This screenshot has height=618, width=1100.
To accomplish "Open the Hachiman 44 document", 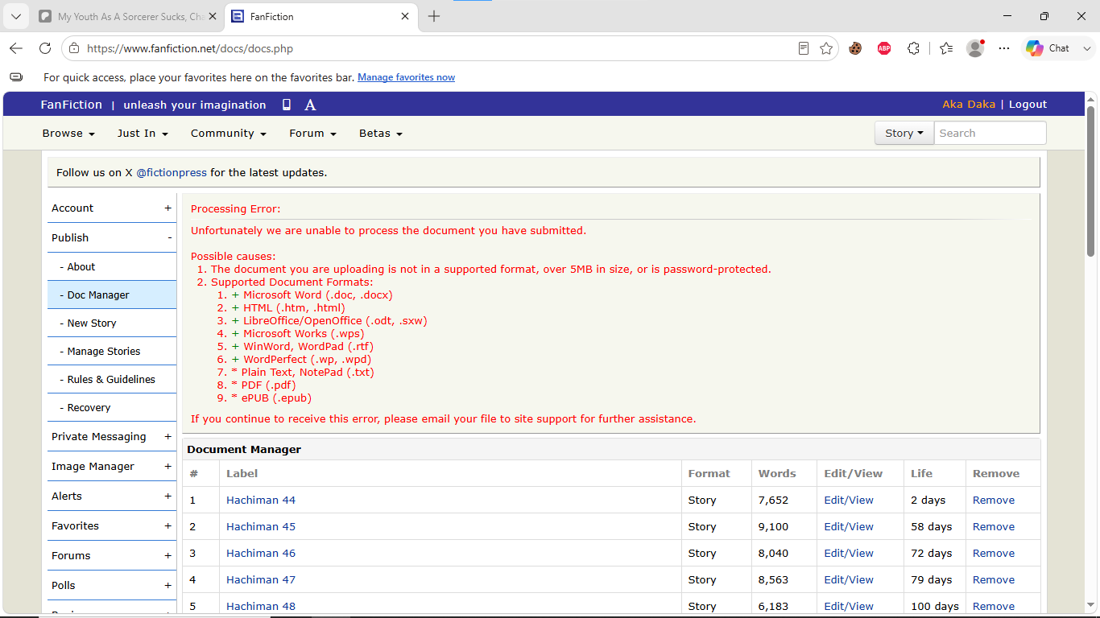I will pos(261,501).
